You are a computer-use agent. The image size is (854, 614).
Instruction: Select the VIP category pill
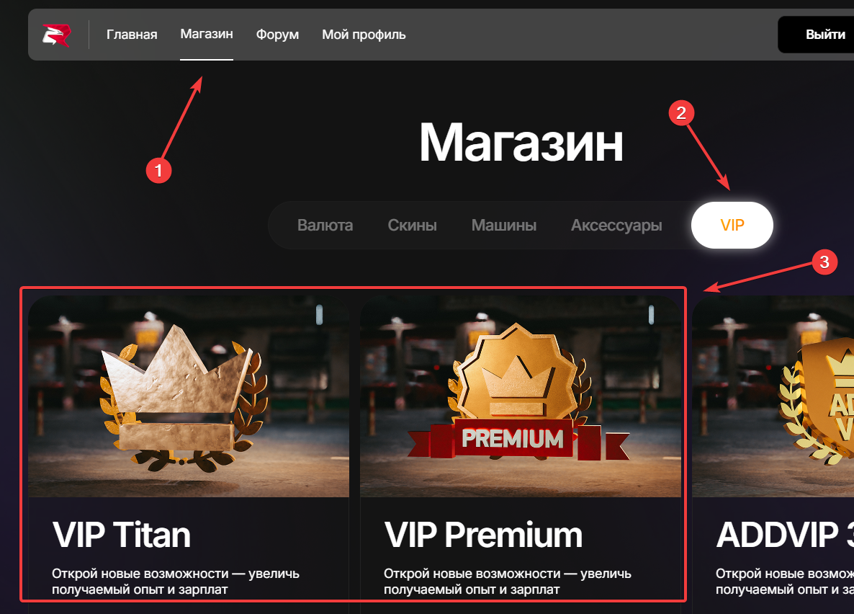coord(732,226)
